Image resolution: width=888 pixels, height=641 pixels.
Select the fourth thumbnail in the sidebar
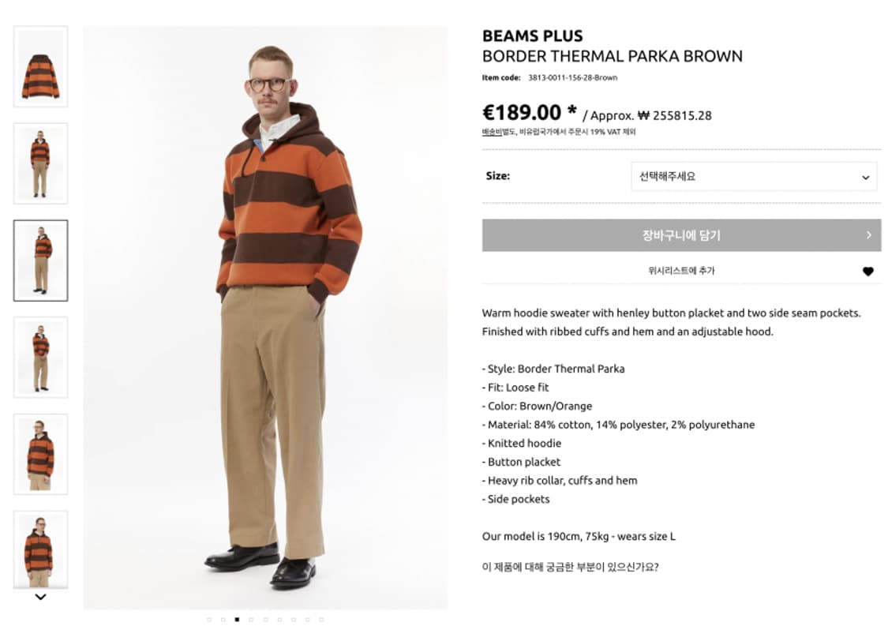(39, 357)
